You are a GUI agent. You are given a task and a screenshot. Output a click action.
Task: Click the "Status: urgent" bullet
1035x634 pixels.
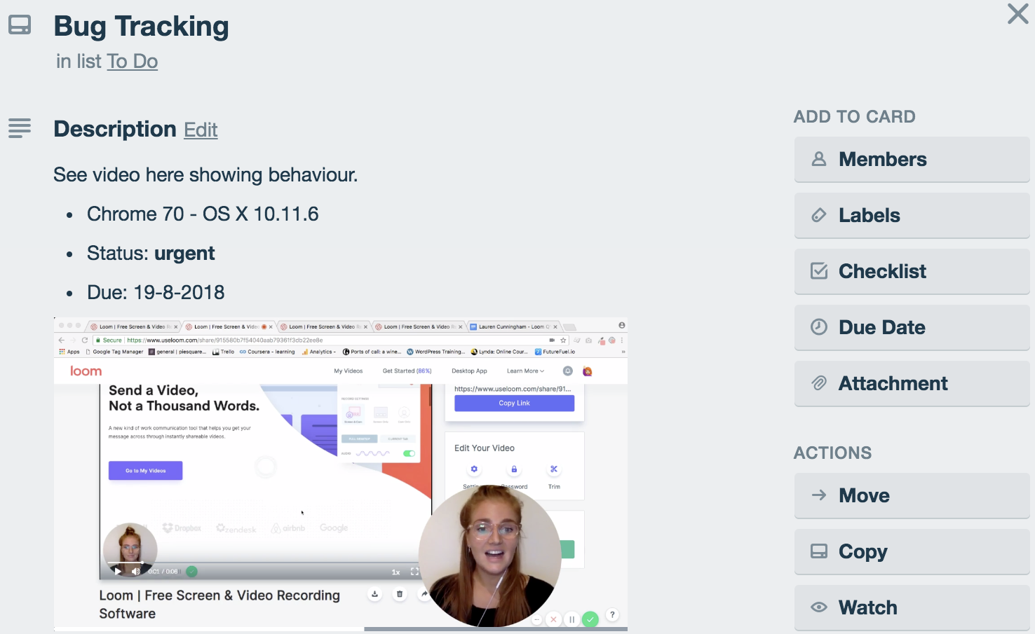coord(151,254)
